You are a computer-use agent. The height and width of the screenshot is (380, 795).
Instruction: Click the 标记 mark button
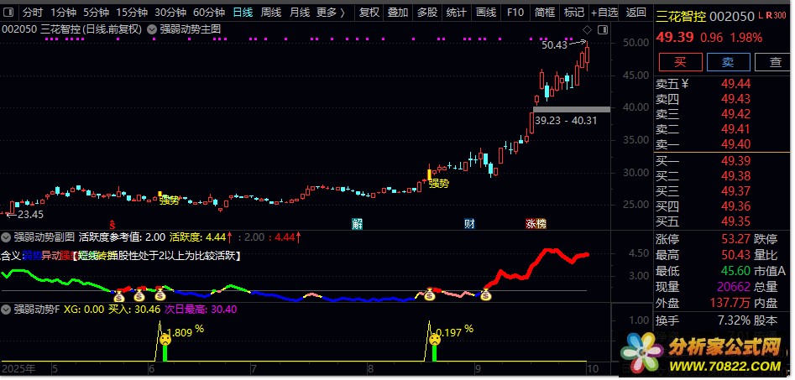[x=574, y=12]
